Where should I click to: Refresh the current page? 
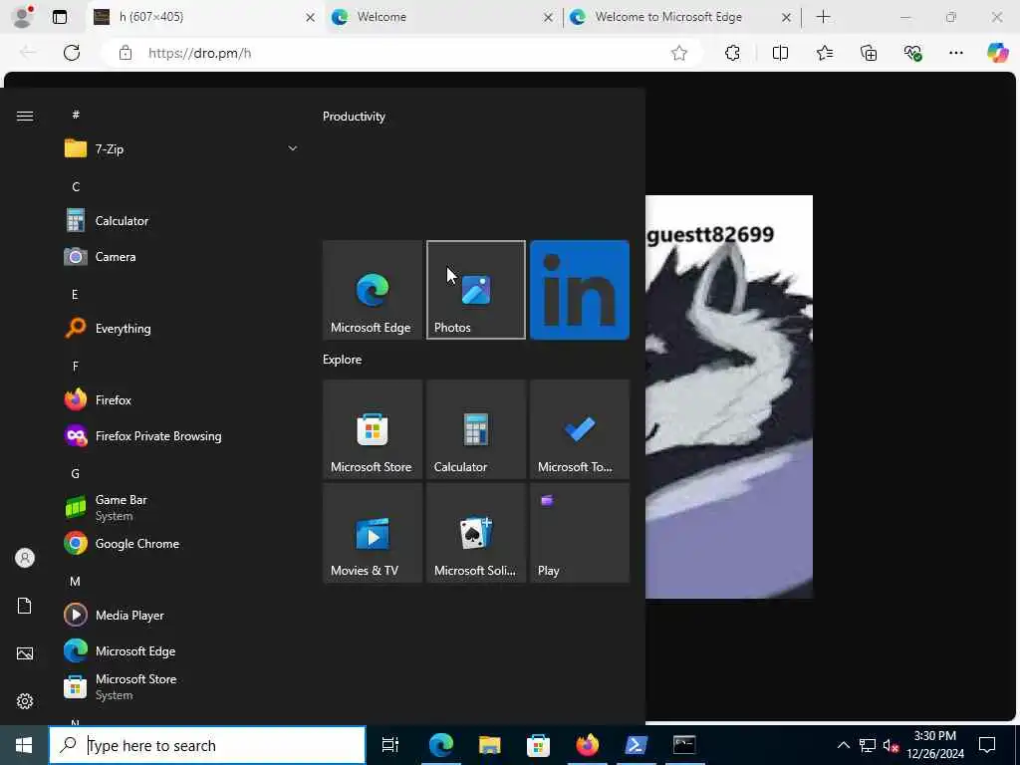point(72,53)
